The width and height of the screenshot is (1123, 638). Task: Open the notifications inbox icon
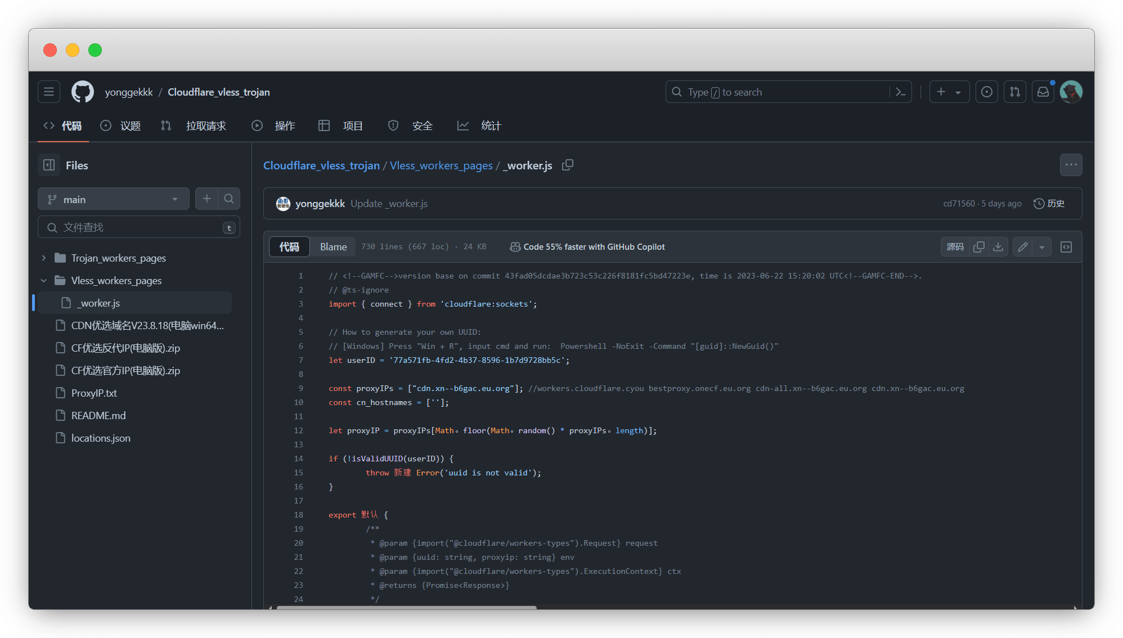[x=1043, y=92]
